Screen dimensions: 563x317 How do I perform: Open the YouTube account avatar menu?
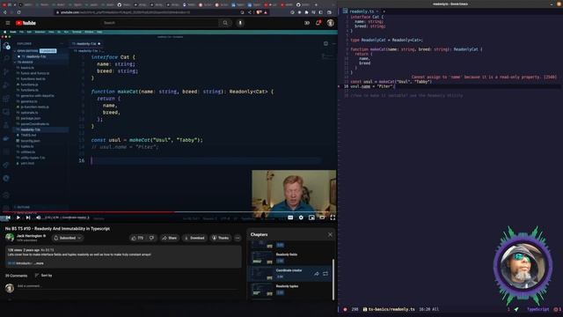tap(331, 23)
